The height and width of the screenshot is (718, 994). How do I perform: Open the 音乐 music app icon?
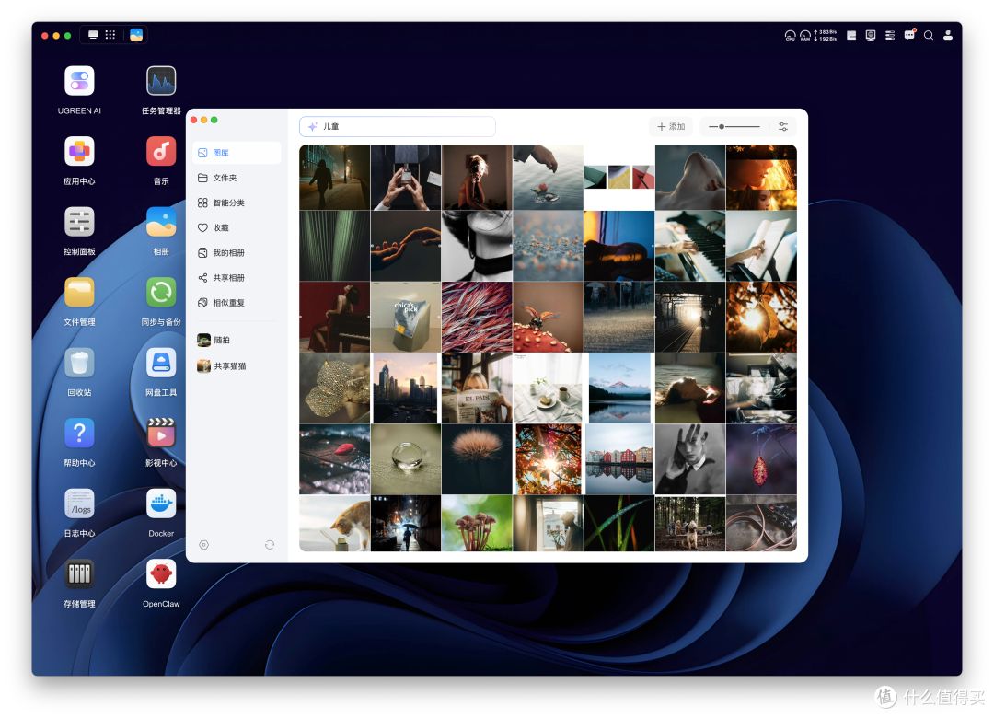(x=161, y=152)
